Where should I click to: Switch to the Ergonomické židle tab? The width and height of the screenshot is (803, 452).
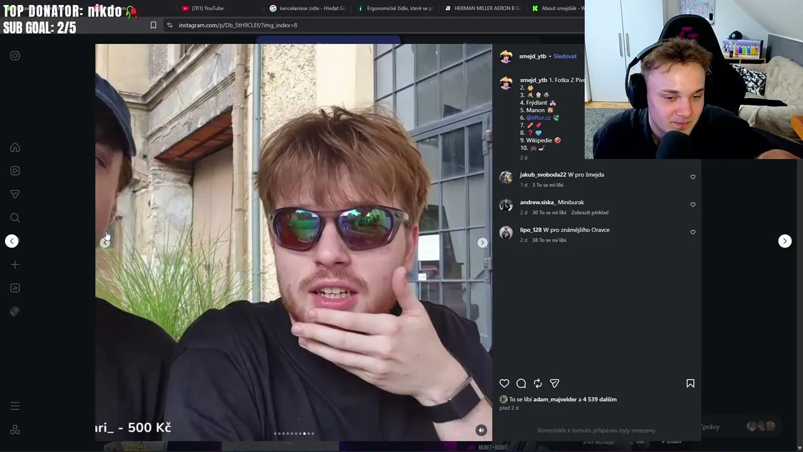(x=395, y=8)
